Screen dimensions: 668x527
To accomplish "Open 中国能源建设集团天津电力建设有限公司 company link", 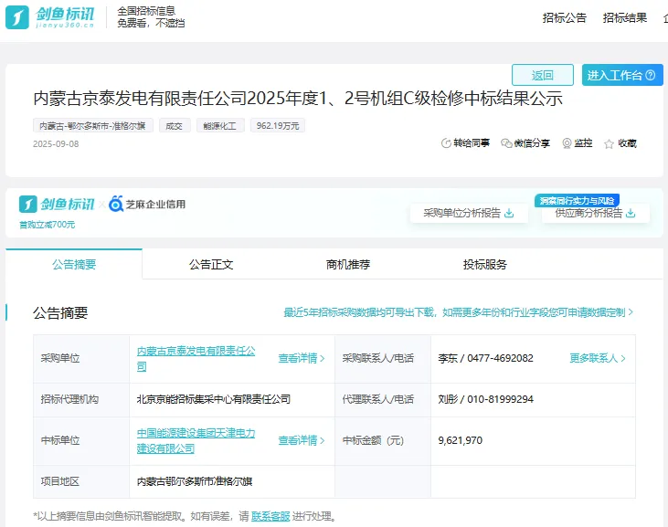I will (196, 440).
